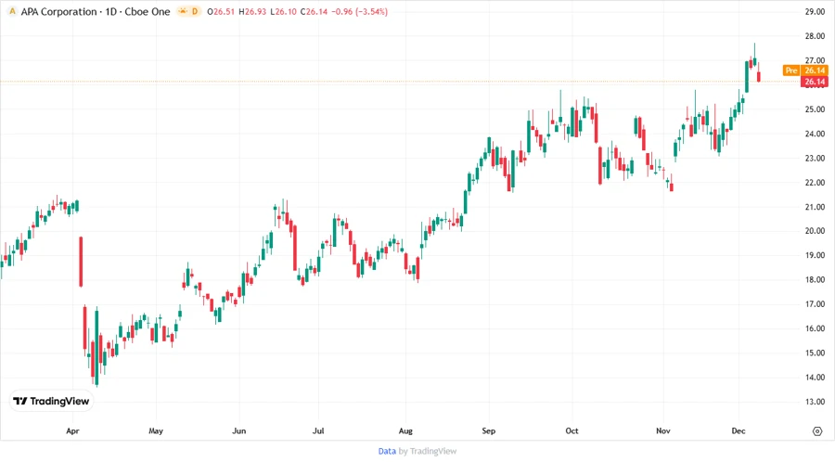Viewport: 835px width, 462px height.
Task: Select the 1D interval label
Action: 110,11
